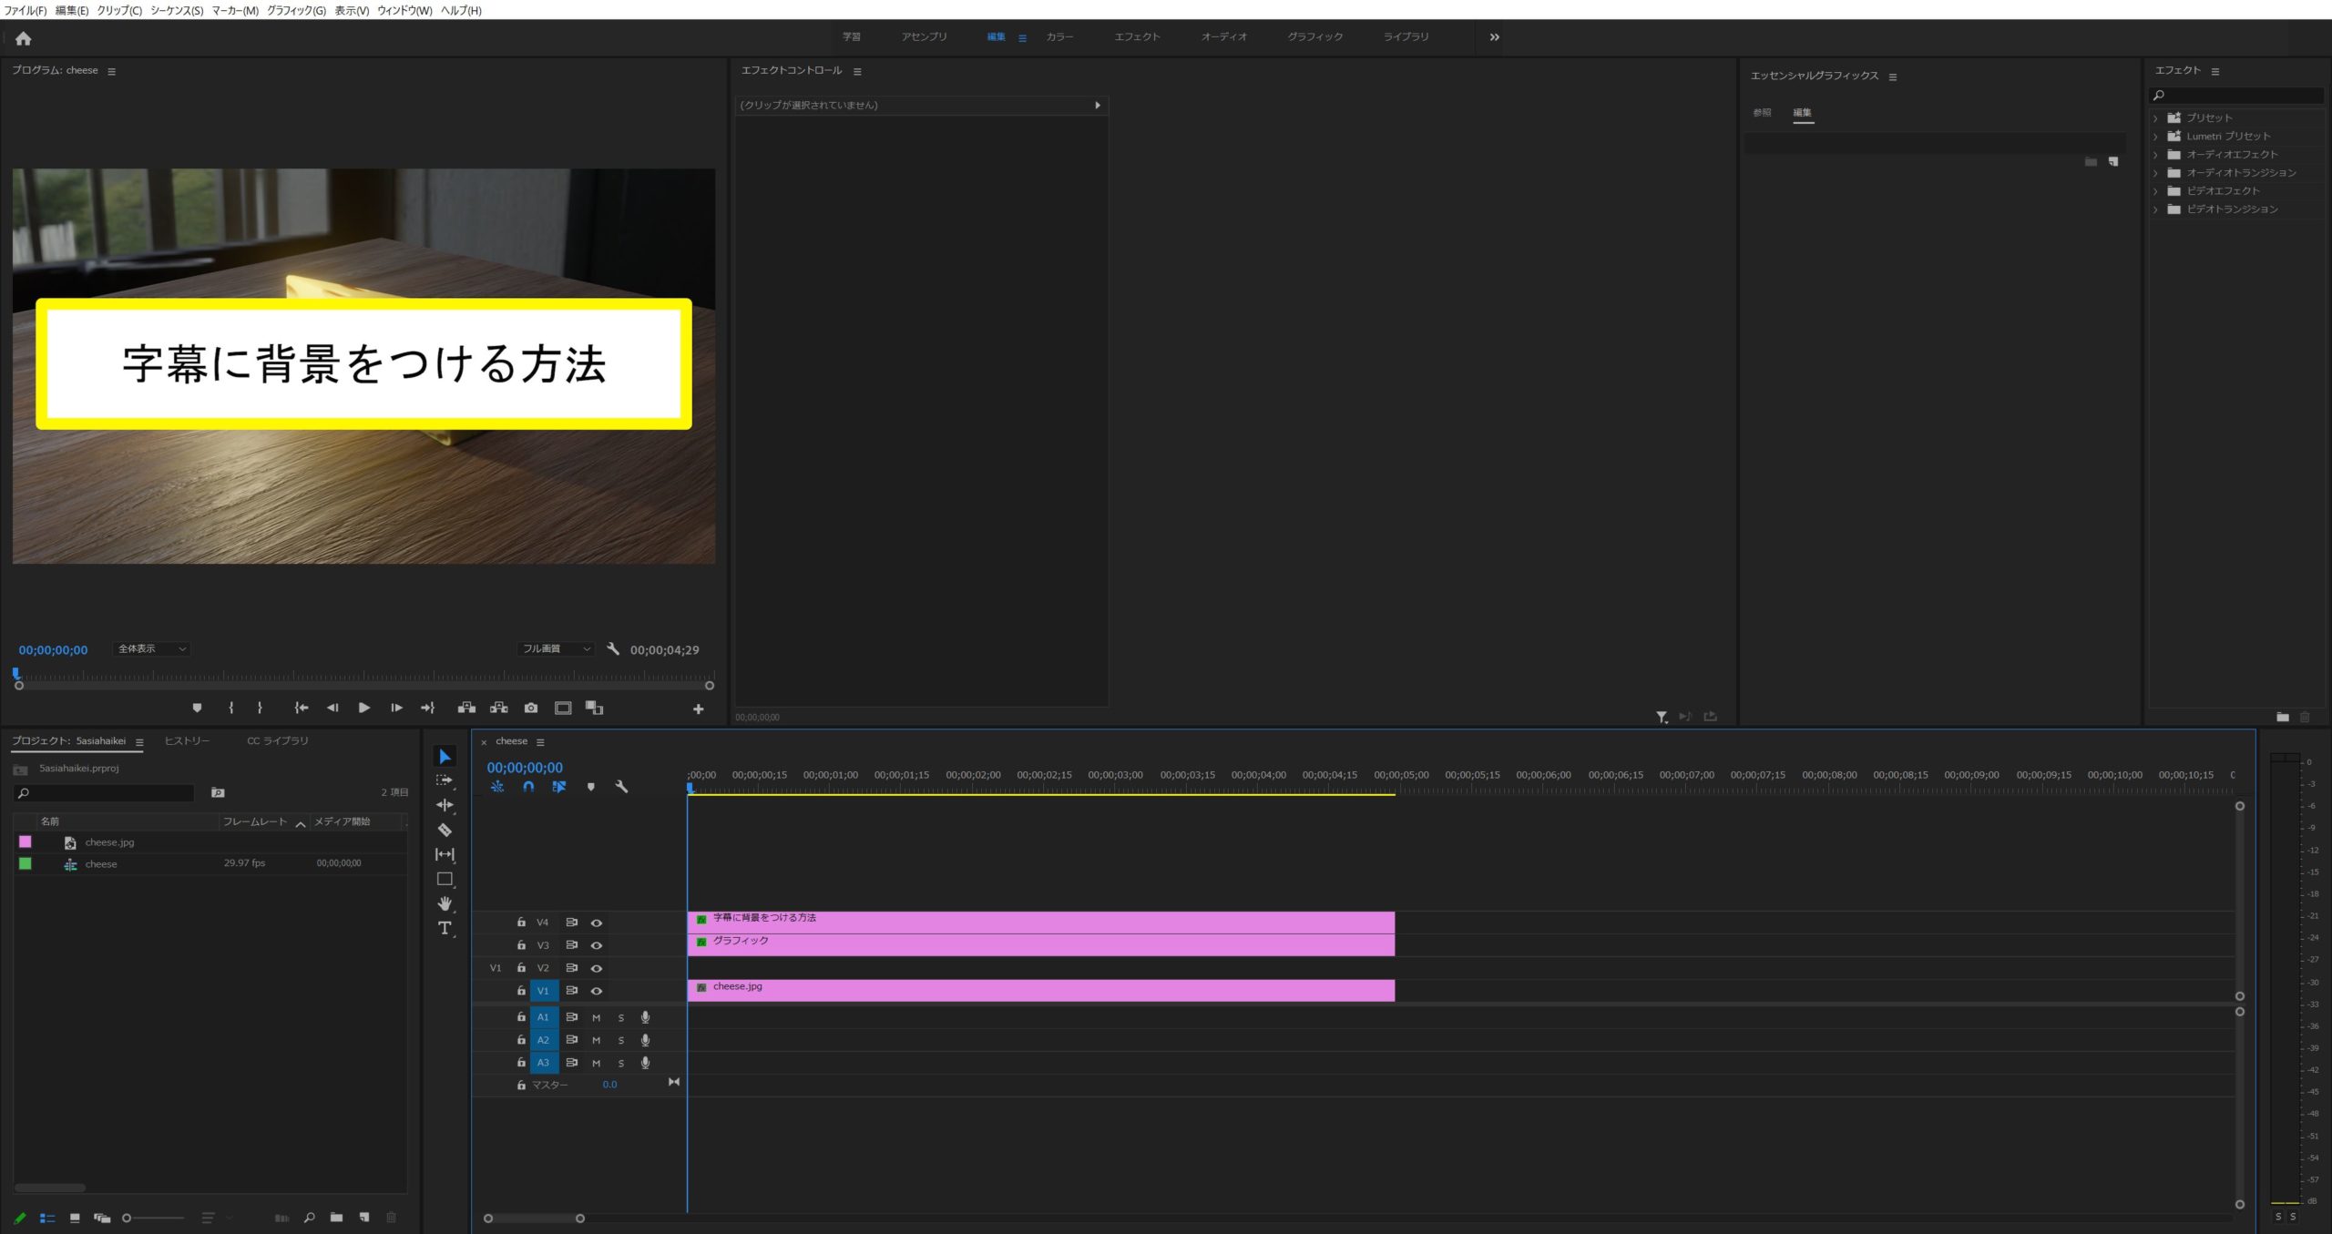Image resolution: width=2332 pixels, height=1234 pixels.
Task: Hide video track V1 with the eye icon
Action: (x=597, y=990)
